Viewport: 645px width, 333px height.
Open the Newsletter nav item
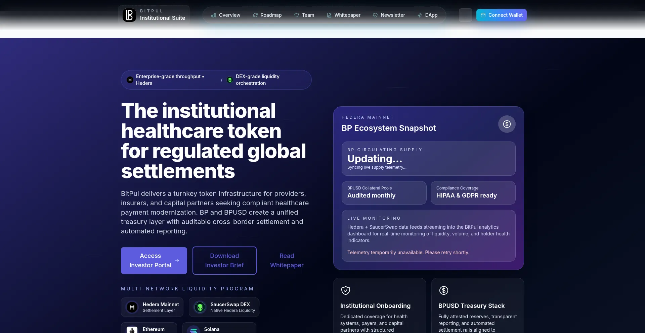[x=389, y=15]
